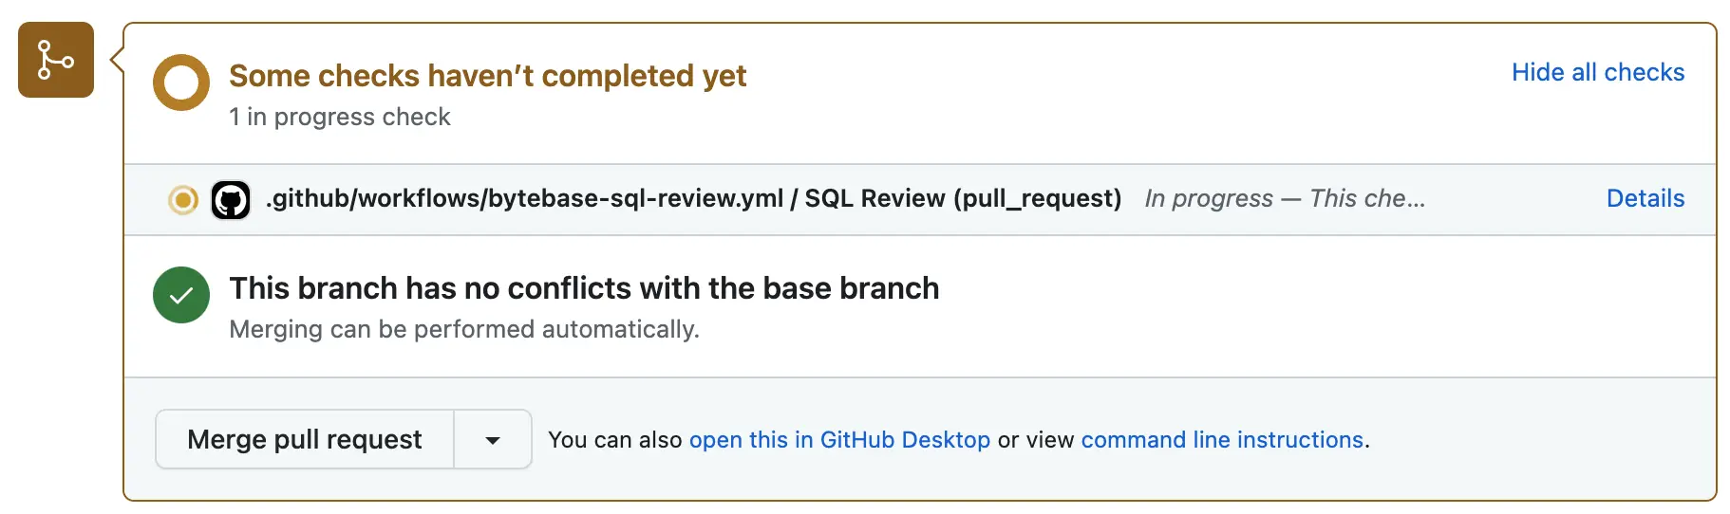This screenshot has width=1730, height=514.
Task: Open the merge method dropdown arrow
Action: 493,440
